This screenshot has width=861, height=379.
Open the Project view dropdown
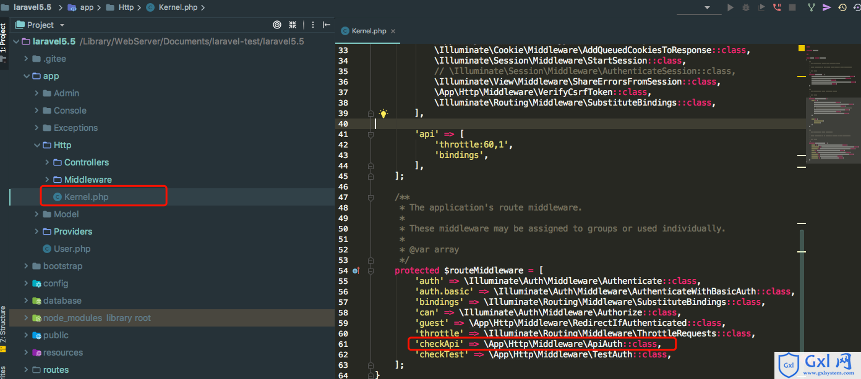(x=62, y=25)
